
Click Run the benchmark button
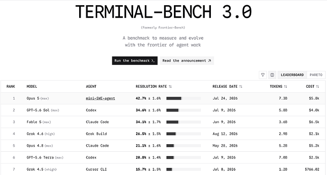135,61
